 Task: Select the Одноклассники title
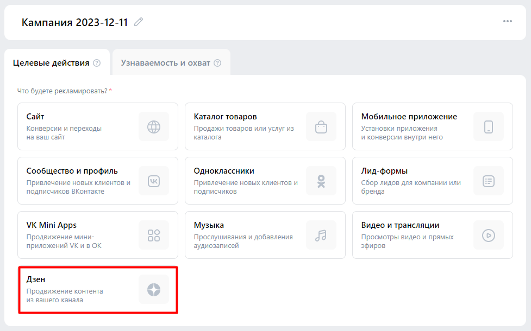224,171
